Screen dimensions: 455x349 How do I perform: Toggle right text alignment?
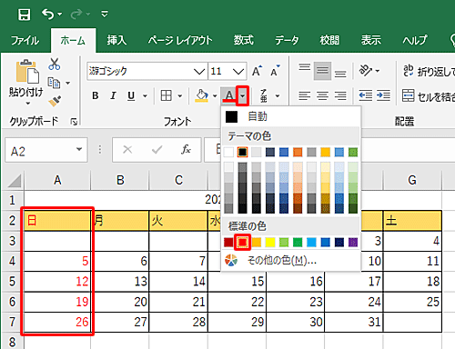[x=340, y=95]
